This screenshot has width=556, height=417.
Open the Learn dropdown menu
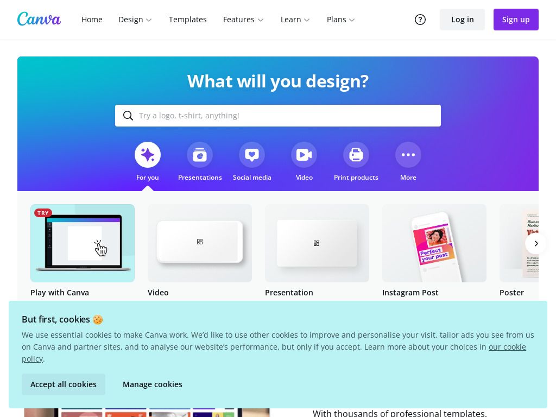coord(295,20)
